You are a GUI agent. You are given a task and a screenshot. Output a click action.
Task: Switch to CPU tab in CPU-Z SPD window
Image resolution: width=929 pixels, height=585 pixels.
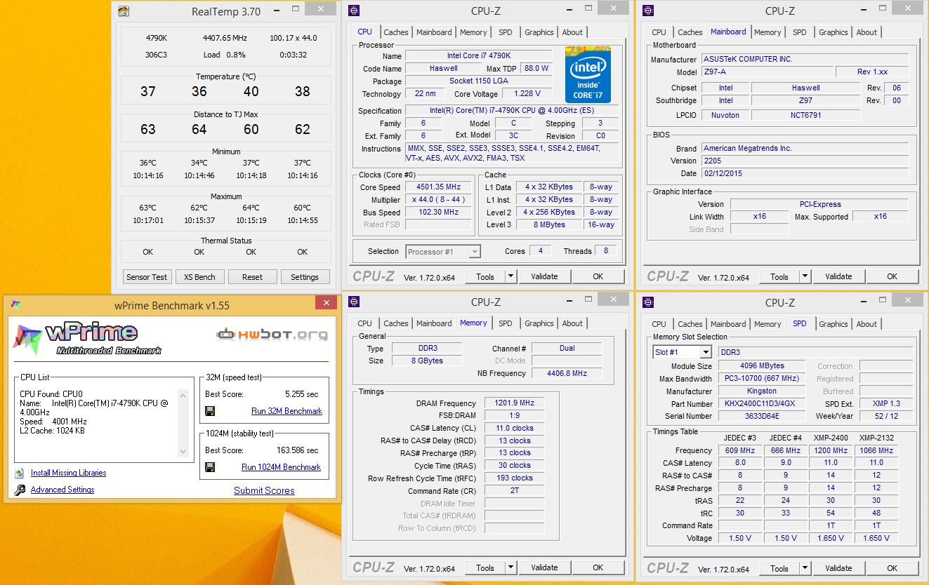tap(659, 324)
